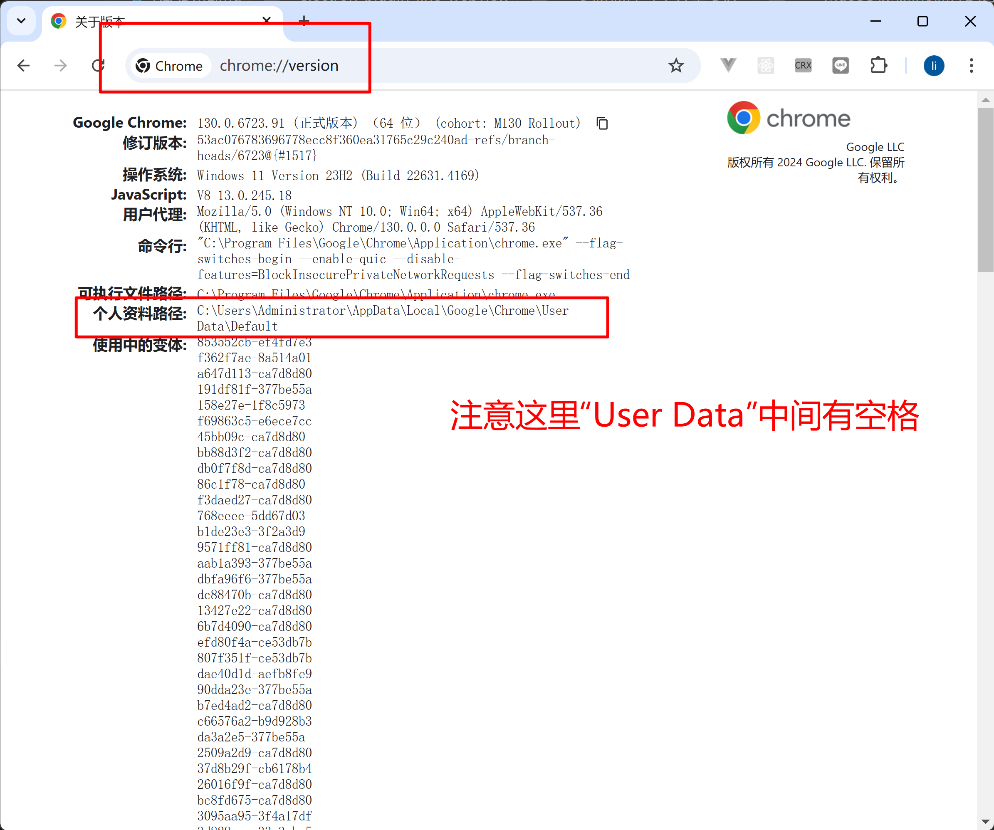Click variation efd80f4a-ce53db7b
Screen dimensions: 994x830
[254, 642]
